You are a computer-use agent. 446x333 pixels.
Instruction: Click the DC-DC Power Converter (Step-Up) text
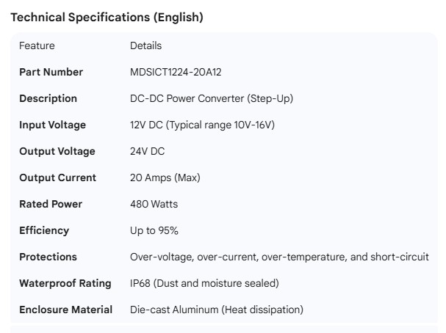[211, 98]
